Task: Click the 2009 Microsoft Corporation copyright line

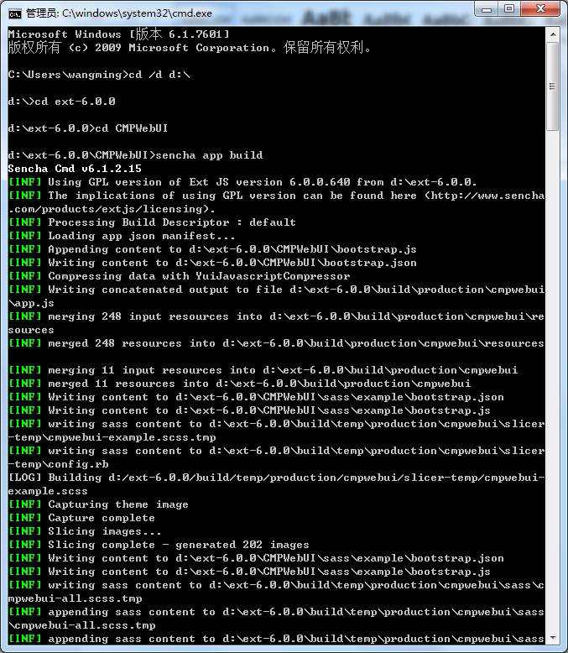Action: pyautogui.click(x=190, y=48)
